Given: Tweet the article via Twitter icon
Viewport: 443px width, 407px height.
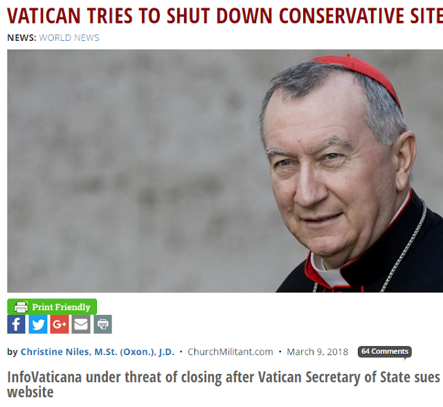Looking at the screenshot, I should [x=38, y=324].
